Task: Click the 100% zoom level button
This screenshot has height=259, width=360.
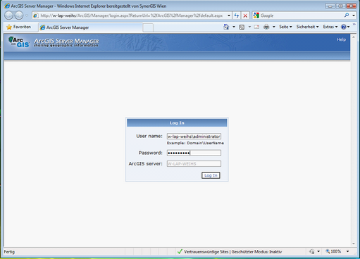Action: pyautogui.click(x=333, y=251)
